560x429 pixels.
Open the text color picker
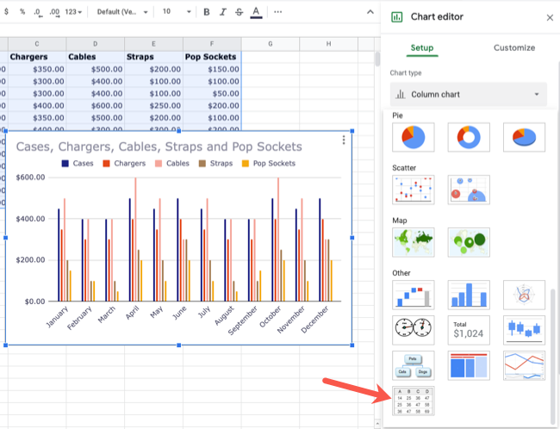(x=256, y=12)
